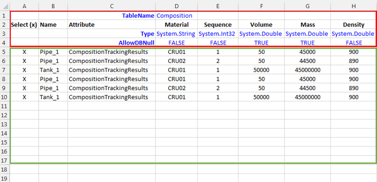Click Mass value 44500 in row 9
This screenshot has width=377, height=182.
point(308,88)
